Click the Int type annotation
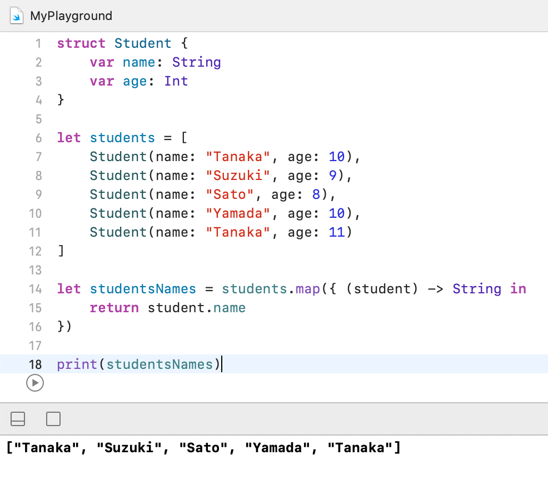 [x=176, y=81]
